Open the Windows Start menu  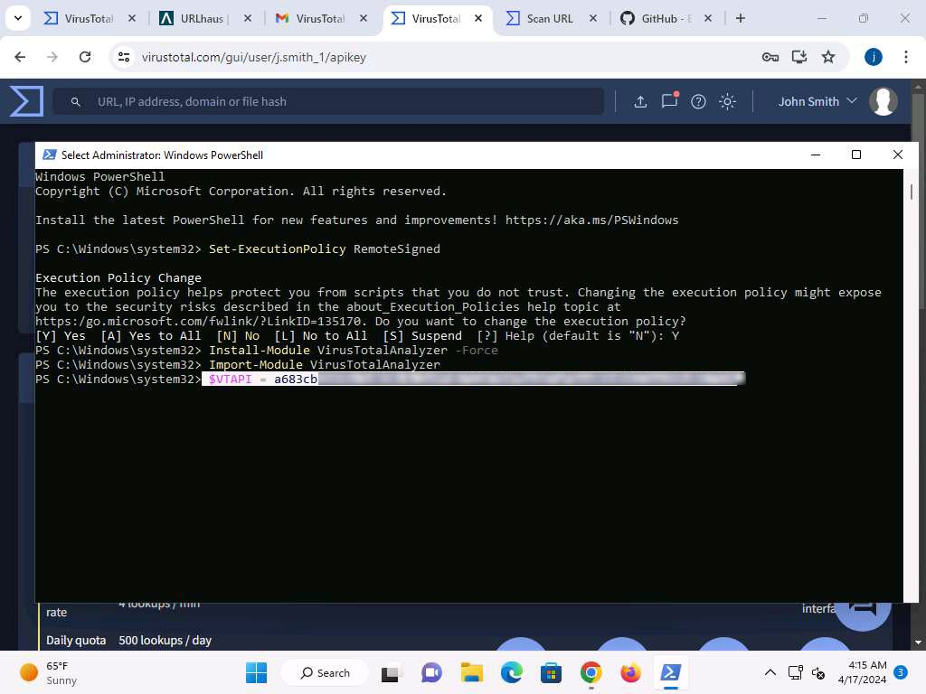pyautogui.click(x=256, y=672)
